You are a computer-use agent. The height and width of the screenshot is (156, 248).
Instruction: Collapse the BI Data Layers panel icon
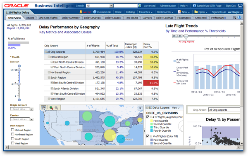pyautogui.click(x=147, y=108)
